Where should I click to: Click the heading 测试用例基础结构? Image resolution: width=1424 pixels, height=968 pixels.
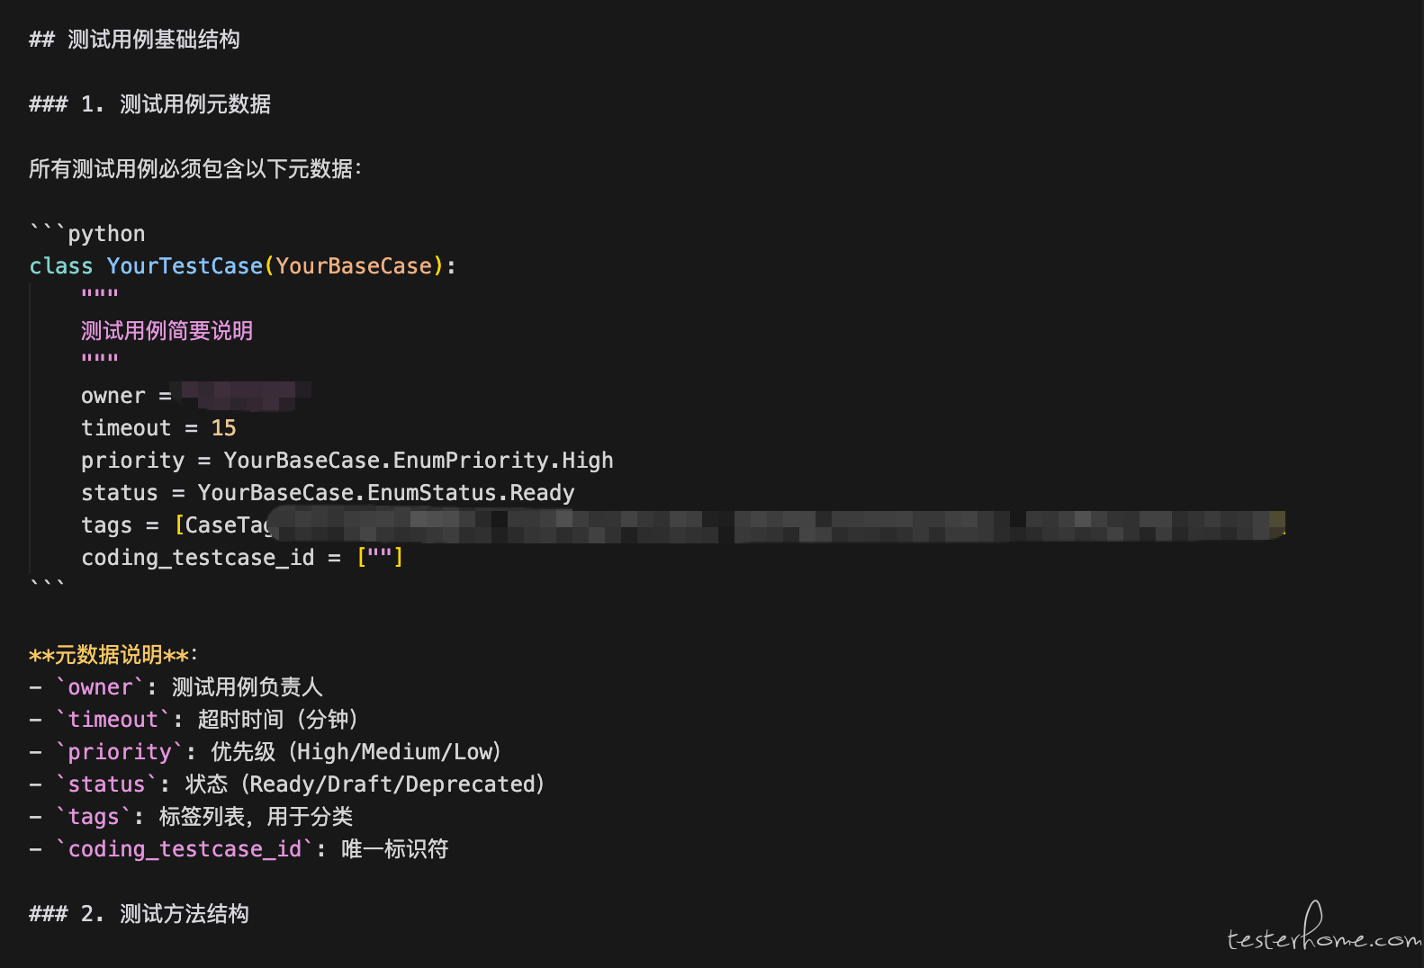153,40
